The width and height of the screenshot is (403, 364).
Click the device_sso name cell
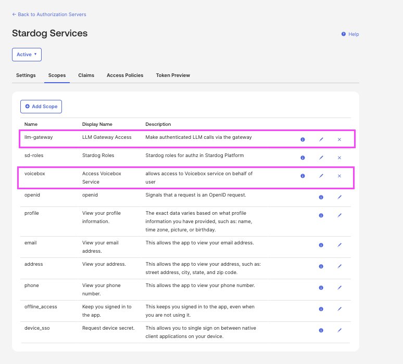click(37, 328)
